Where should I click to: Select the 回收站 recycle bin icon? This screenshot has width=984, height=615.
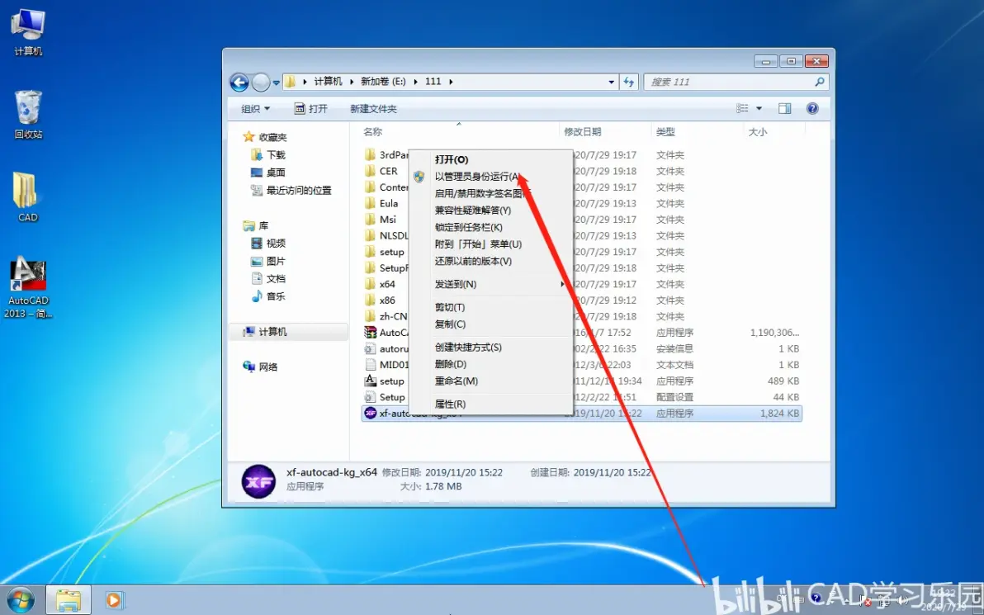(28, 114)
